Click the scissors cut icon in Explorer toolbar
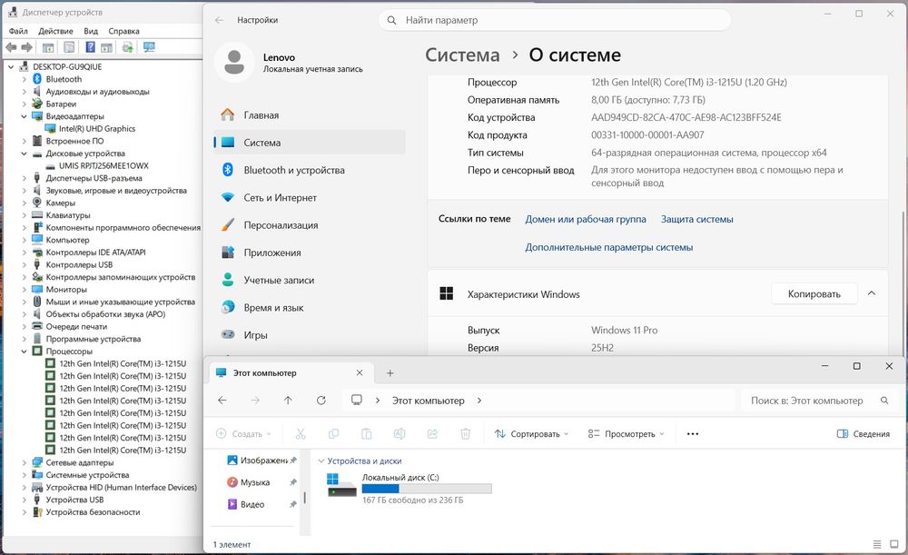 pyautogui.click(x=300, y=434)
